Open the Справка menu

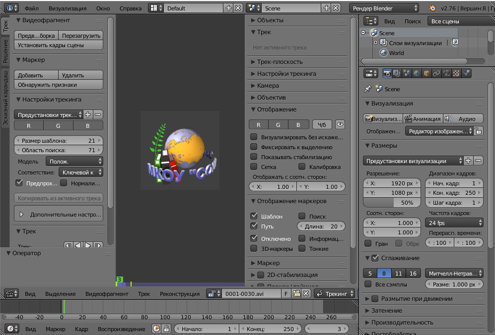(131, 8)
